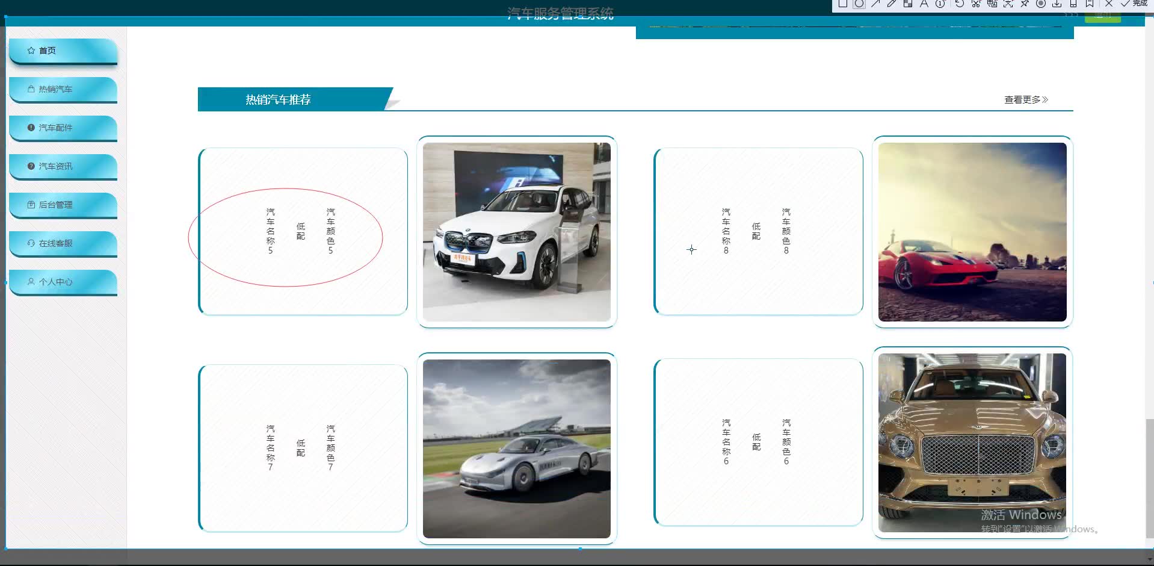Click the 汽车颜色8 text
This screenshot has width=1154, height=566.
click(786, 231)
